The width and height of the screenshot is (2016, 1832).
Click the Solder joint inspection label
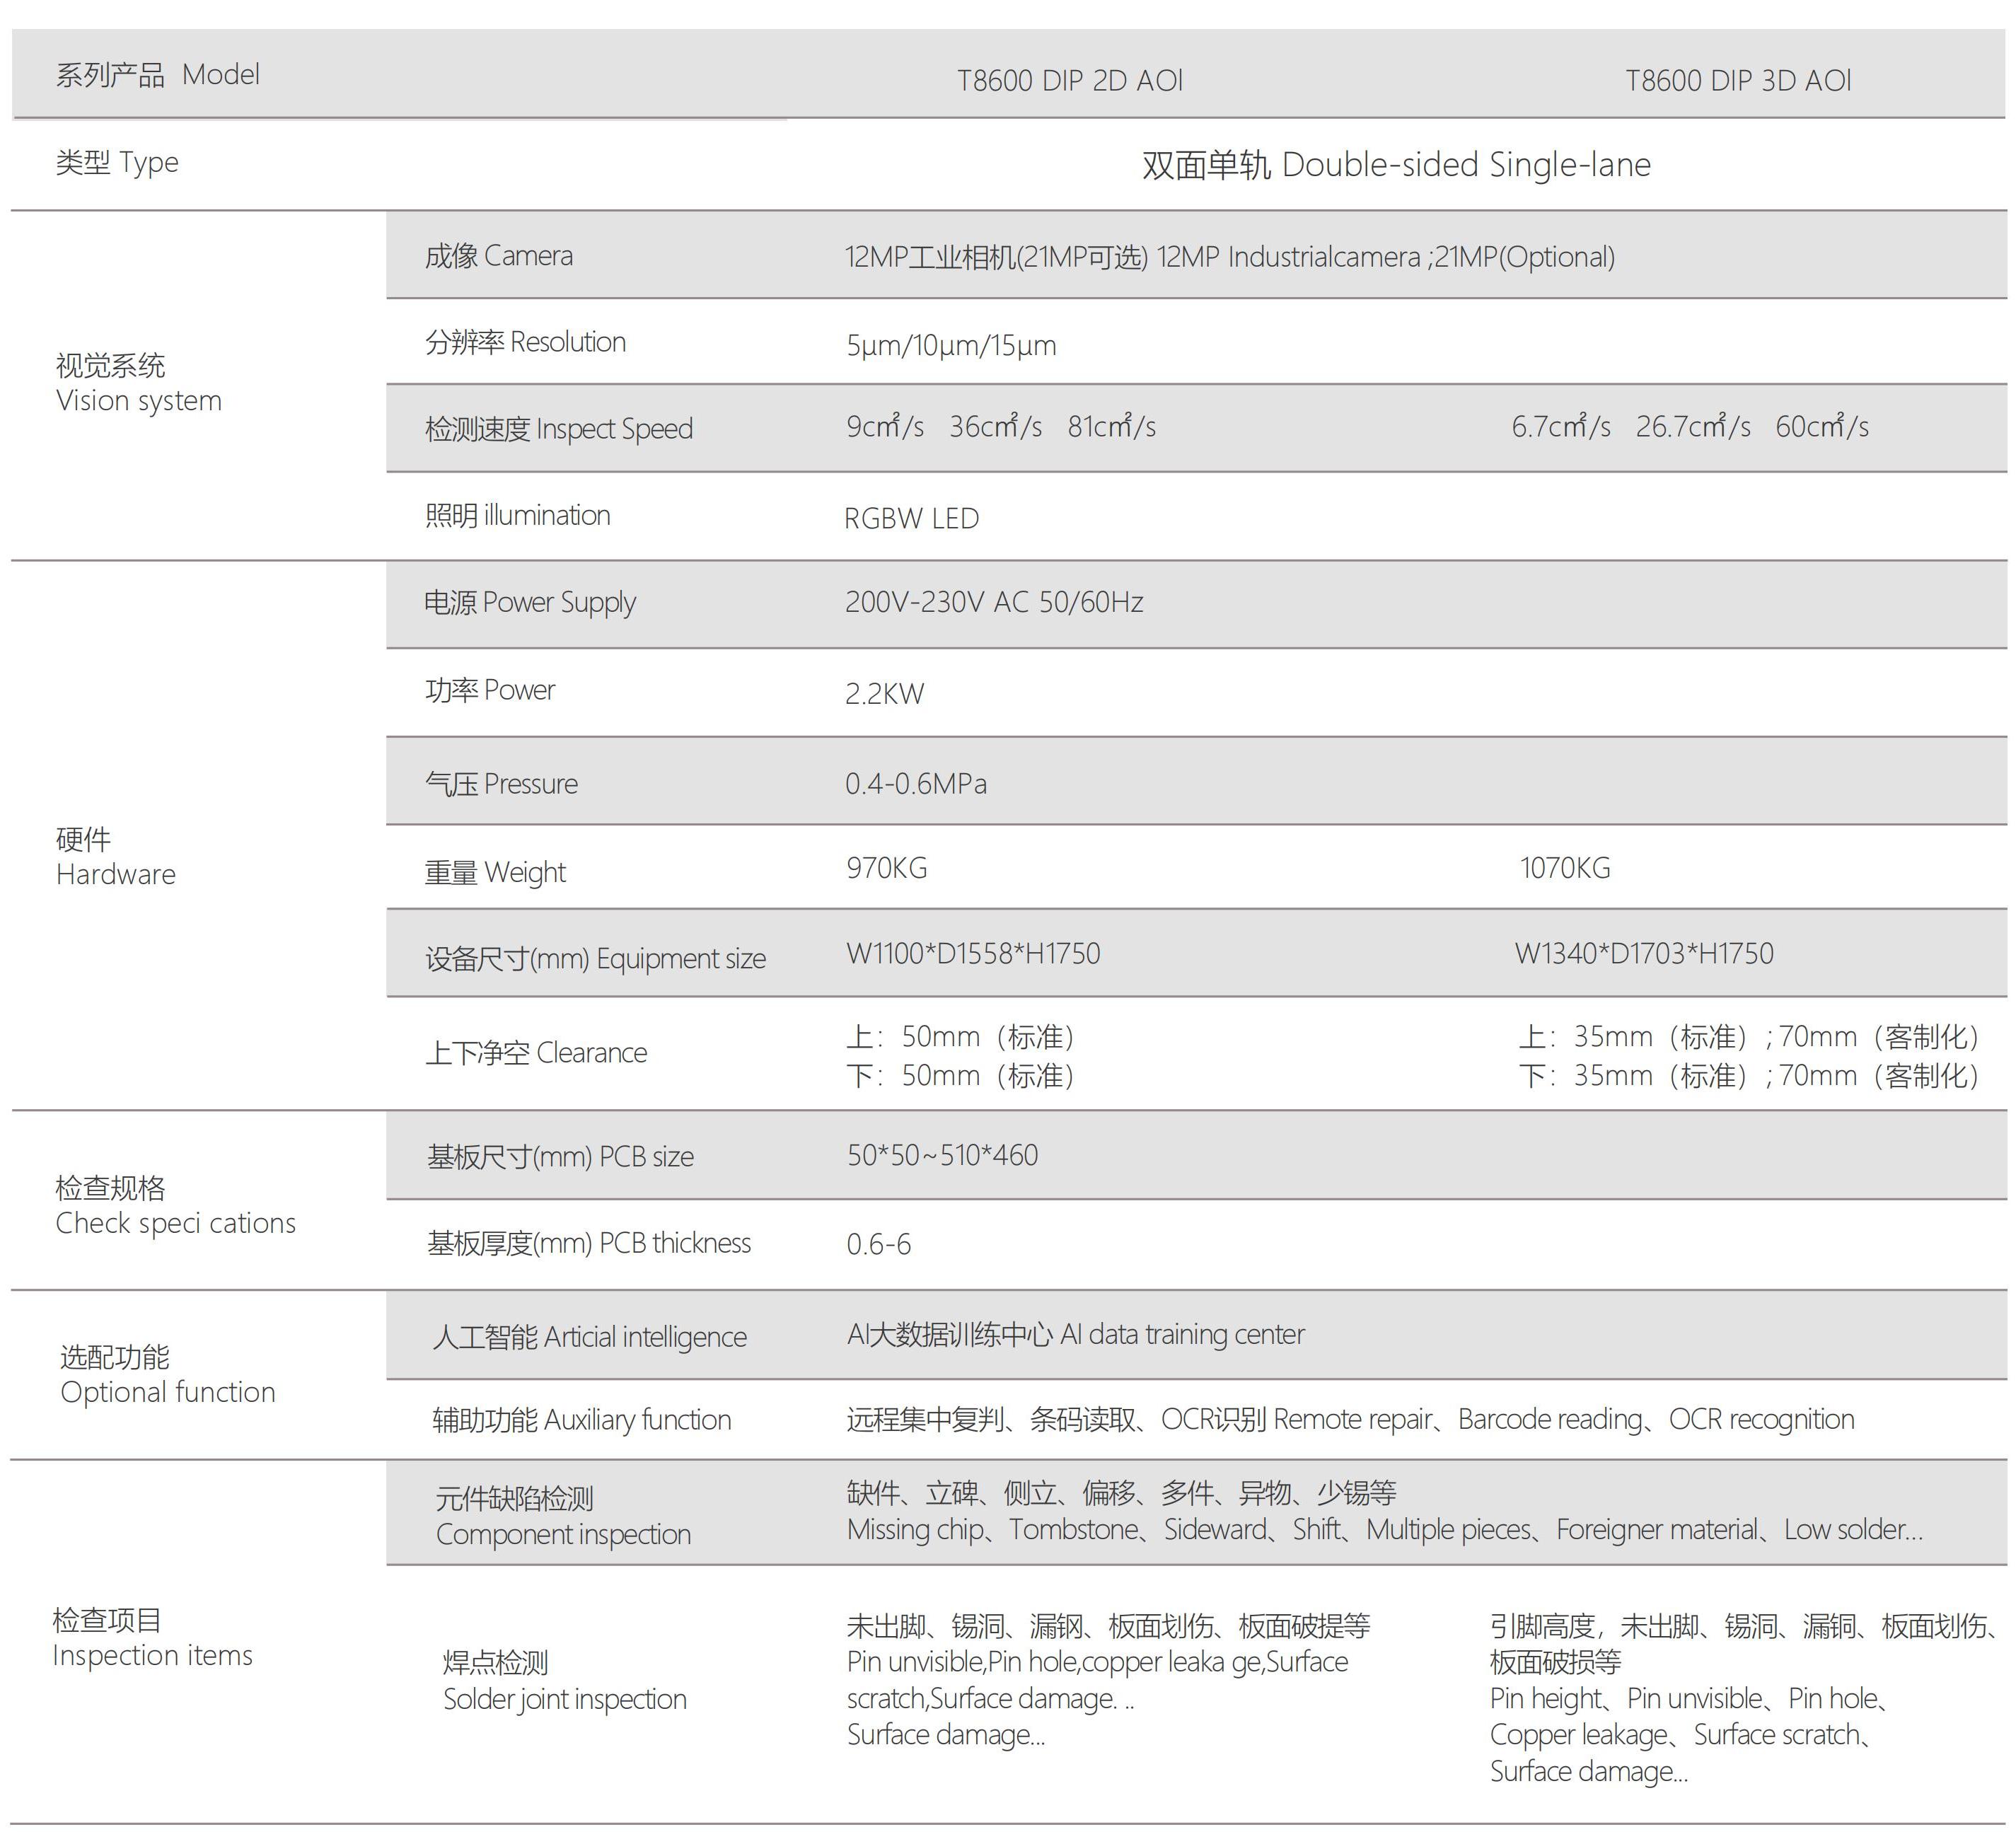point(564,1699)
